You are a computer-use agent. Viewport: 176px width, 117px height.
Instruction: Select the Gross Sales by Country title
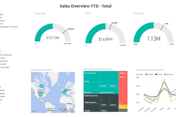coord(42,70)
